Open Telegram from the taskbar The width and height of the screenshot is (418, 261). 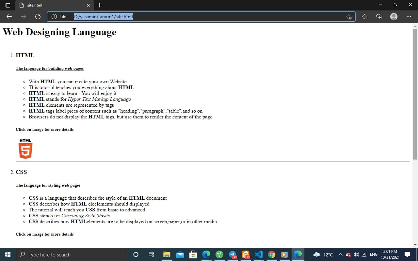233,254
